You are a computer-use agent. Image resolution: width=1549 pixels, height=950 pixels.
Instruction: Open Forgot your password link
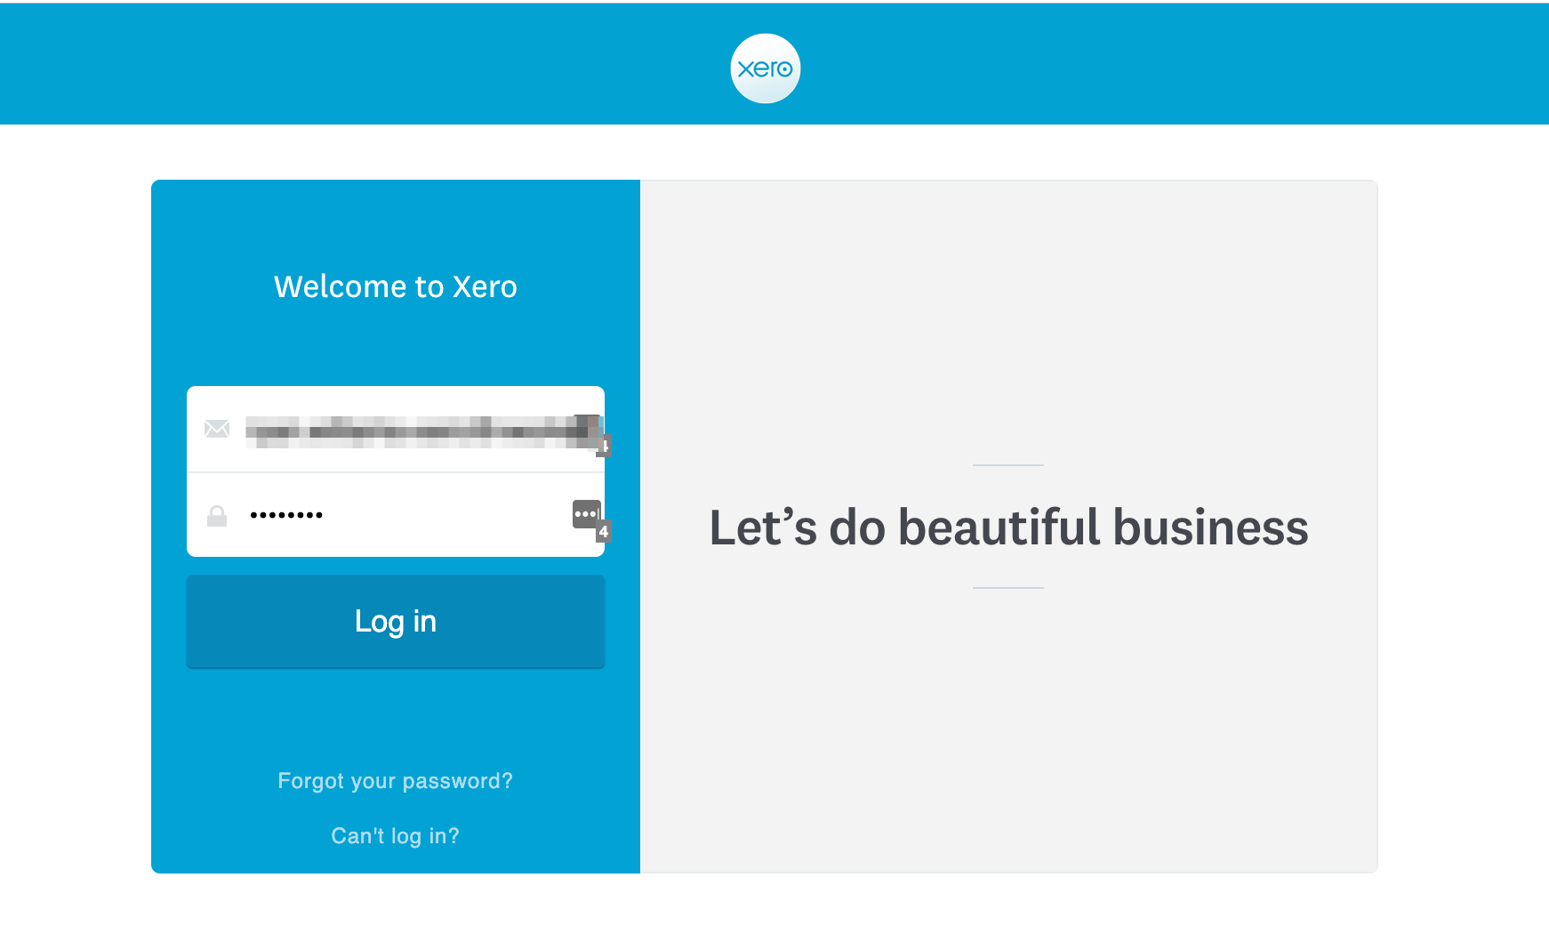396,781
